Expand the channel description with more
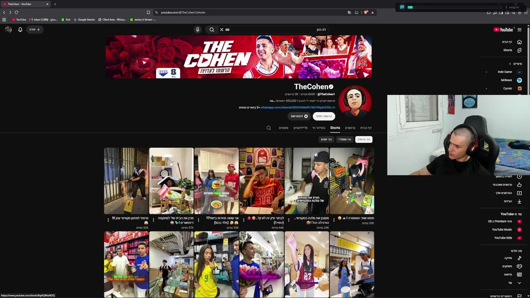530x298 pixels. pos(272,101)
